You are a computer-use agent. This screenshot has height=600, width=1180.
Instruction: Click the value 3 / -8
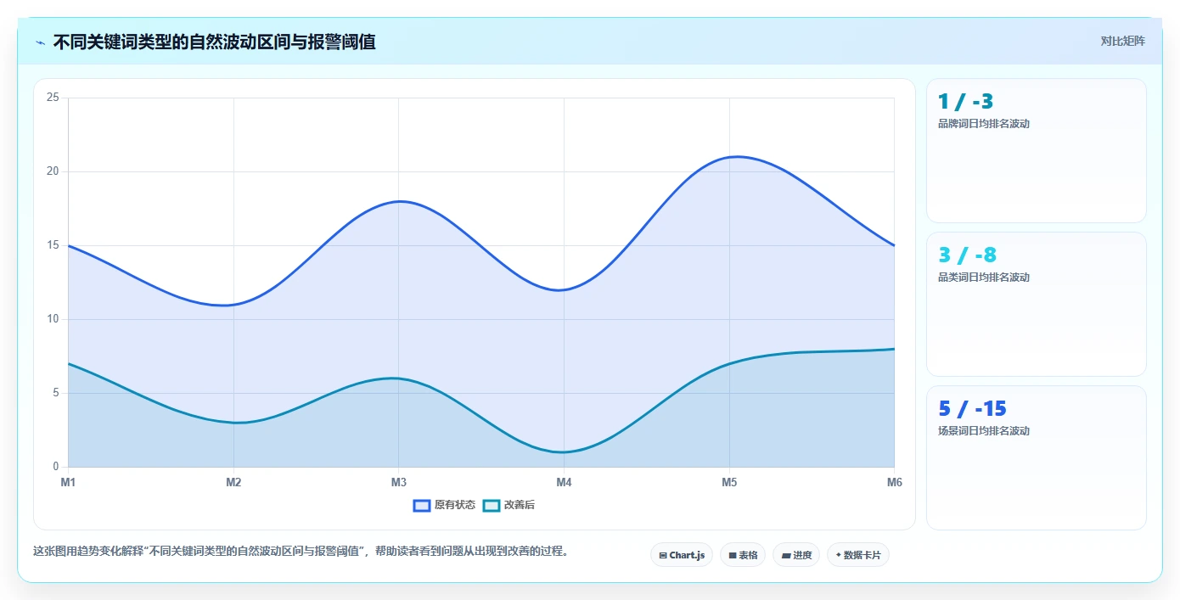(x=967, y=255)
